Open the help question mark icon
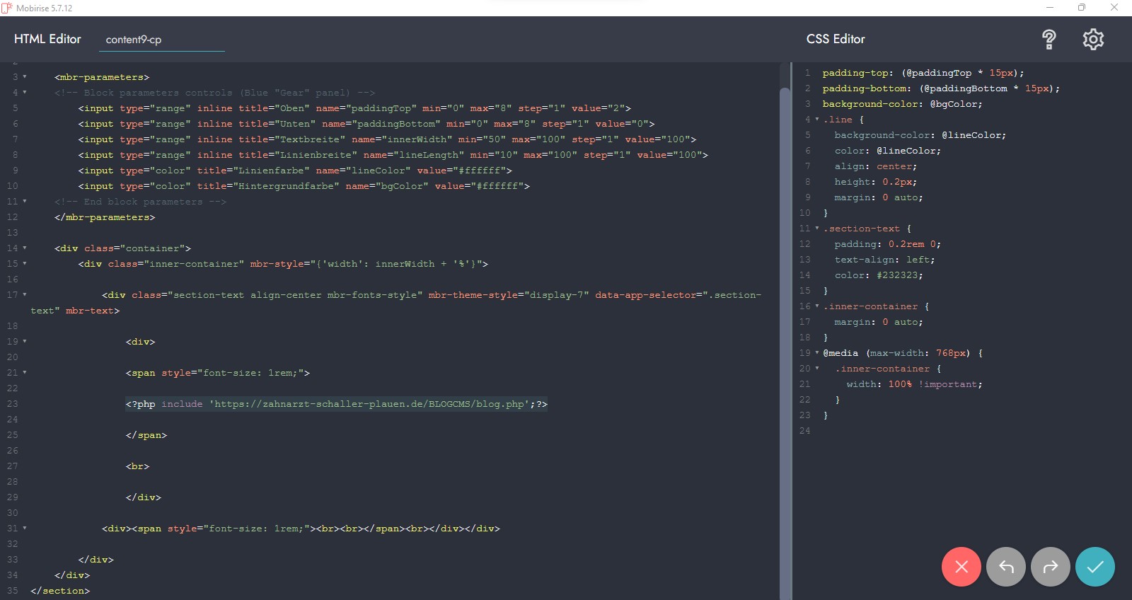 click(x=1049, y=40)
